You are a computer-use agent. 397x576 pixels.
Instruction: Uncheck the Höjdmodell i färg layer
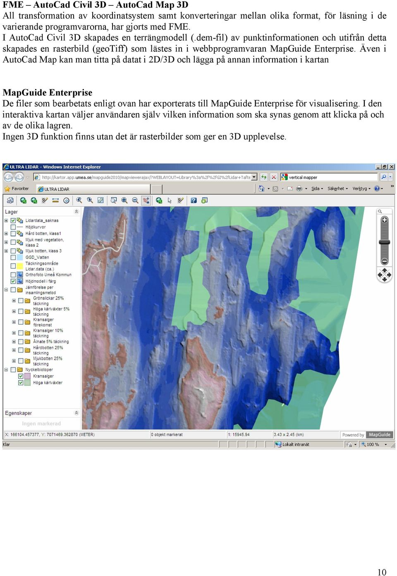[x=13, y=281]
